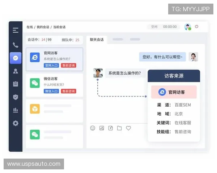
Task: Click the 官网访客 label in source panel
Action: 176,92
